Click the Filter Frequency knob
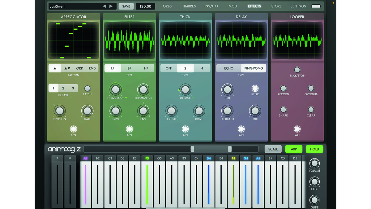 115,90
